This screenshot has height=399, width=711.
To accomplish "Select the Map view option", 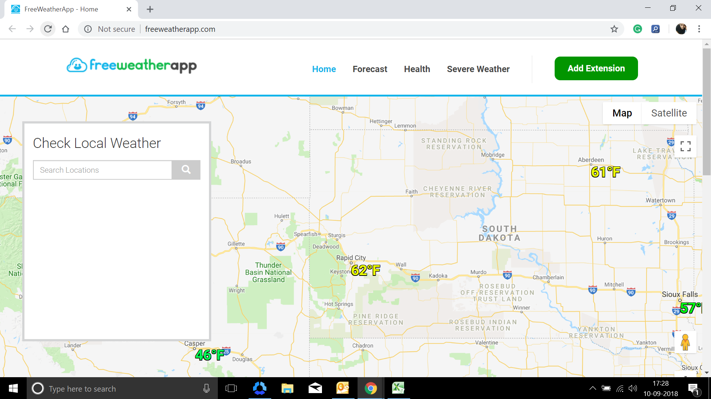I will point(622,113).
